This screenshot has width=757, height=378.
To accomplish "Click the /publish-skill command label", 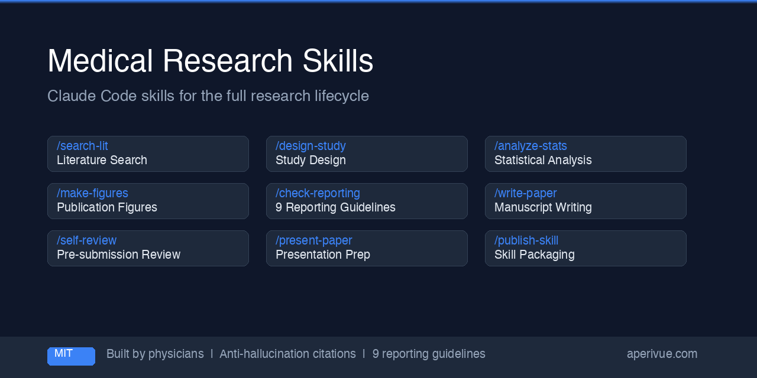I will tap(526, 240).
